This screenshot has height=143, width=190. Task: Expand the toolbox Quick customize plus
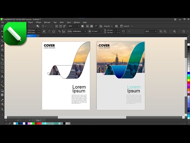pyautogui.click(x=2, y=115)
